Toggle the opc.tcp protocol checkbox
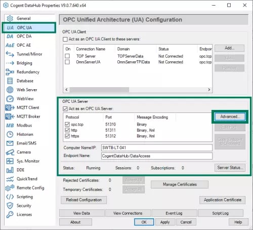The width and height of the screenshot is (253, 230). point(67,125)
